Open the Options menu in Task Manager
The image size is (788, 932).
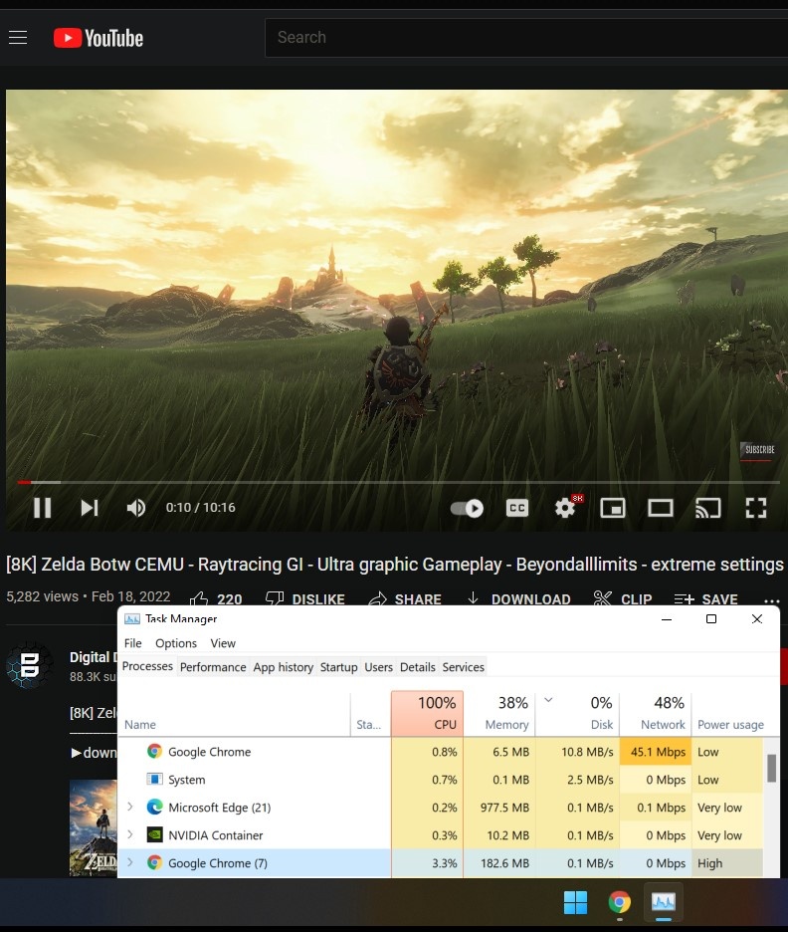click(x=176, y=643)
